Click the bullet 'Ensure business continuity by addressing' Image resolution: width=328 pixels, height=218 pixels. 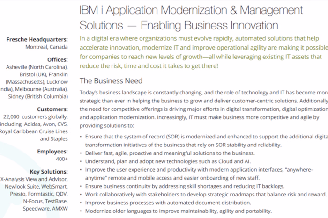click(x=185, y=186)
